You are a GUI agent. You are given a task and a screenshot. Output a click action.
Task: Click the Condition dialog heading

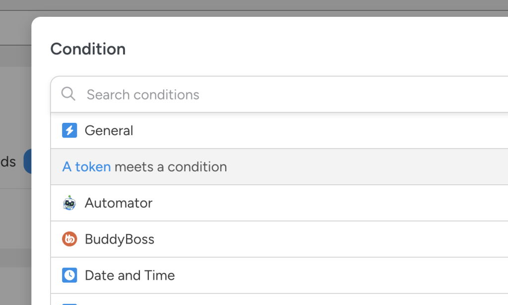pos(88,49)
